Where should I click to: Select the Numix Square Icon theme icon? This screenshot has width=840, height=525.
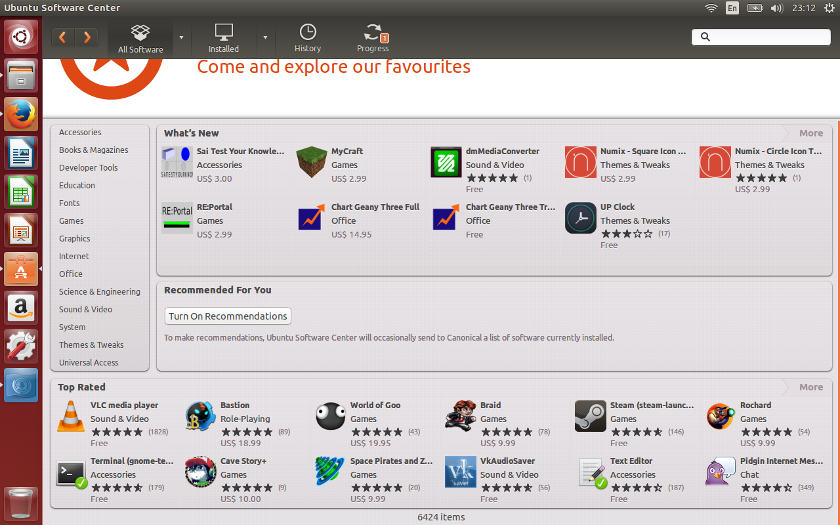click(x=581, y=162)
